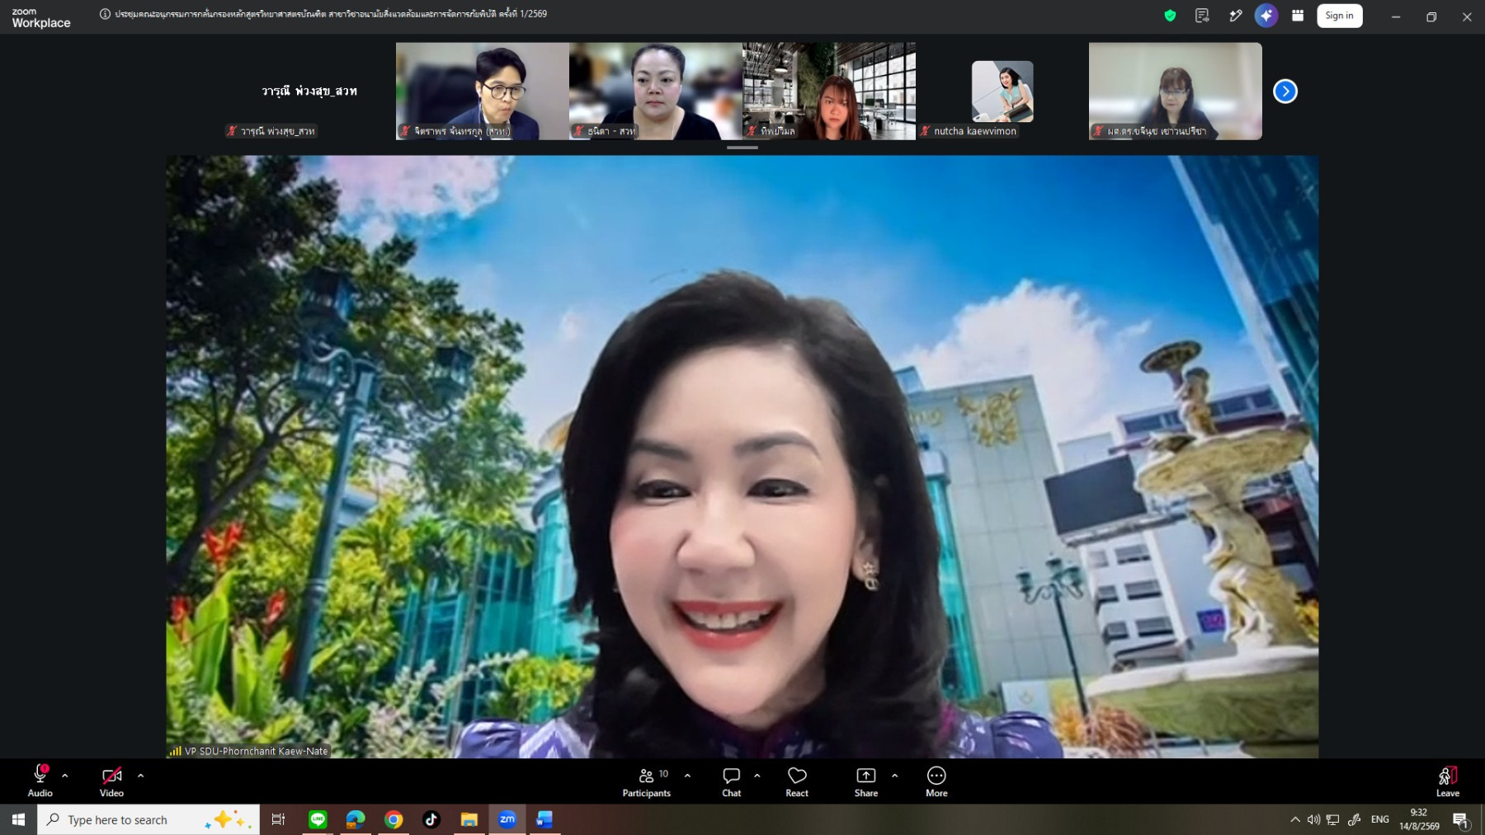
Task: Click the pen workspace tray icon
Action: point(1355,819)
